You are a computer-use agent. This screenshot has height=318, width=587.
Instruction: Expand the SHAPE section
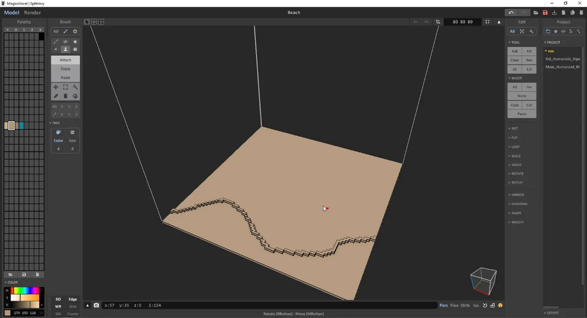point(515,213)
